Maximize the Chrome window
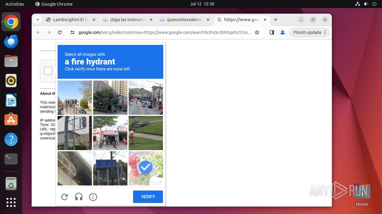The image size is (382, 214). (313, 20)
